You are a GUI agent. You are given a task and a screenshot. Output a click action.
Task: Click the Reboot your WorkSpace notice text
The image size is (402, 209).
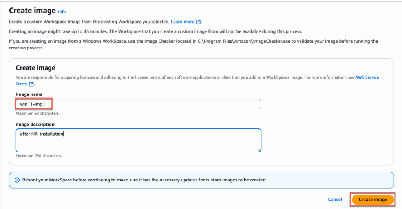144,180
